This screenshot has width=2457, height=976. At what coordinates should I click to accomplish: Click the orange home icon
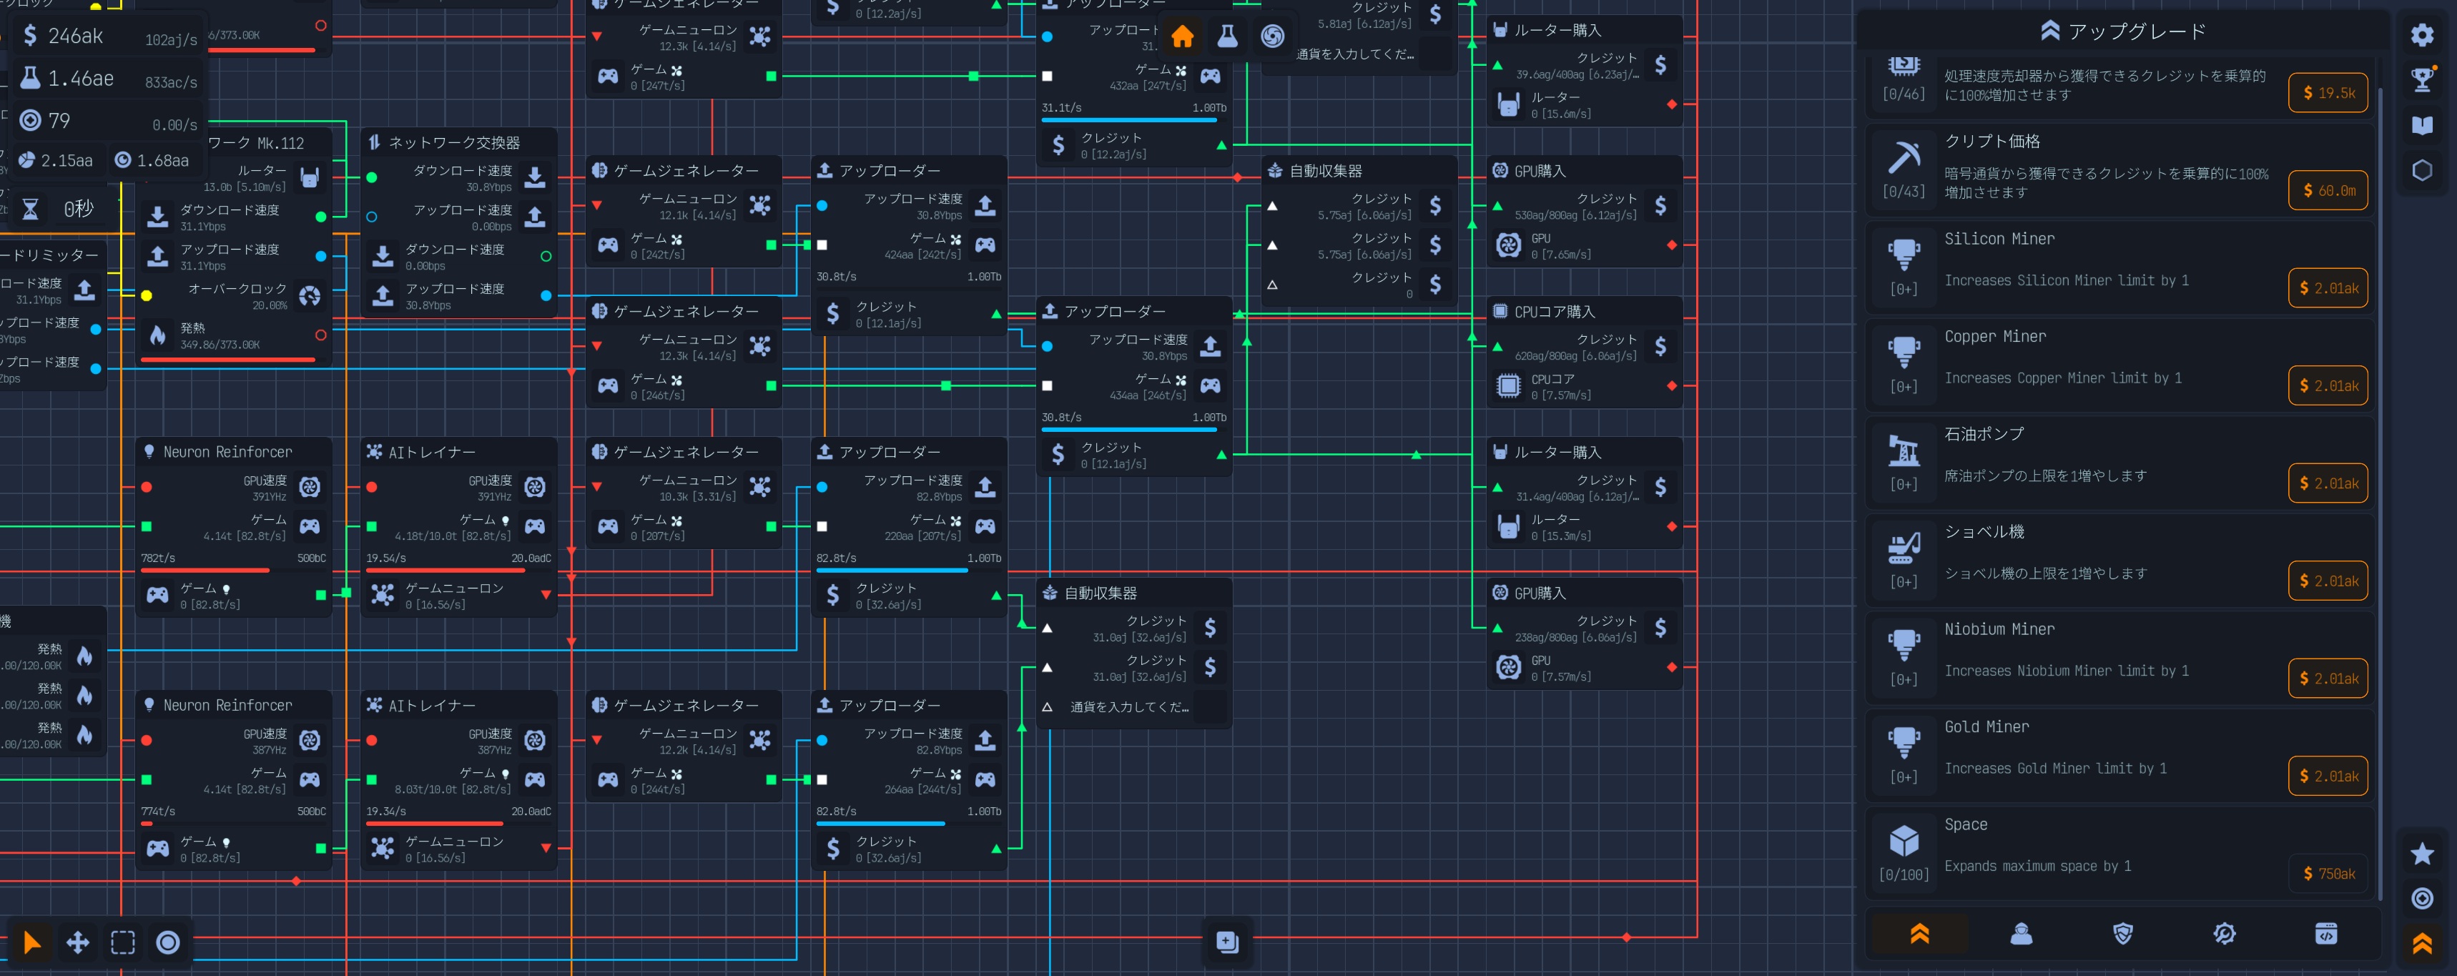[x=1183, y=36]
